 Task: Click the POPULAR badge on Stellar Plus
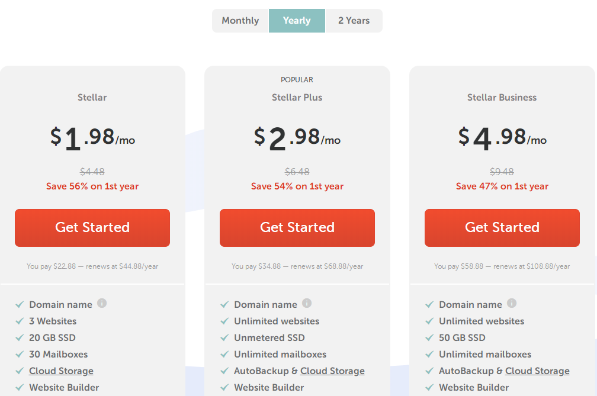pyautogui.click(x=297, y=80)
